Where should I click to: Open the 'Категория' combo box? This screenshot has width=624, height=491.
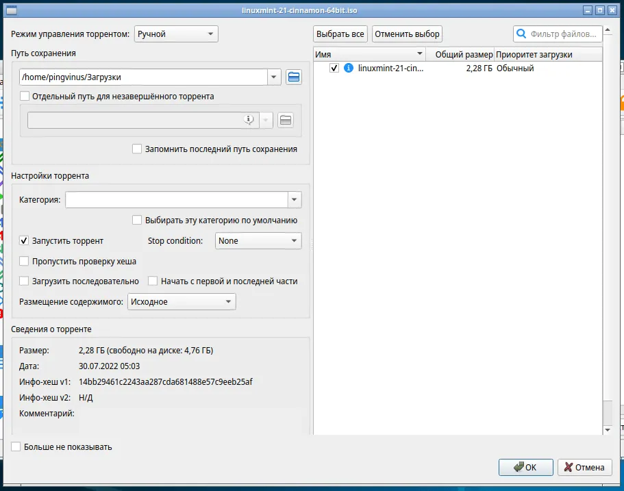coord(184,199)
